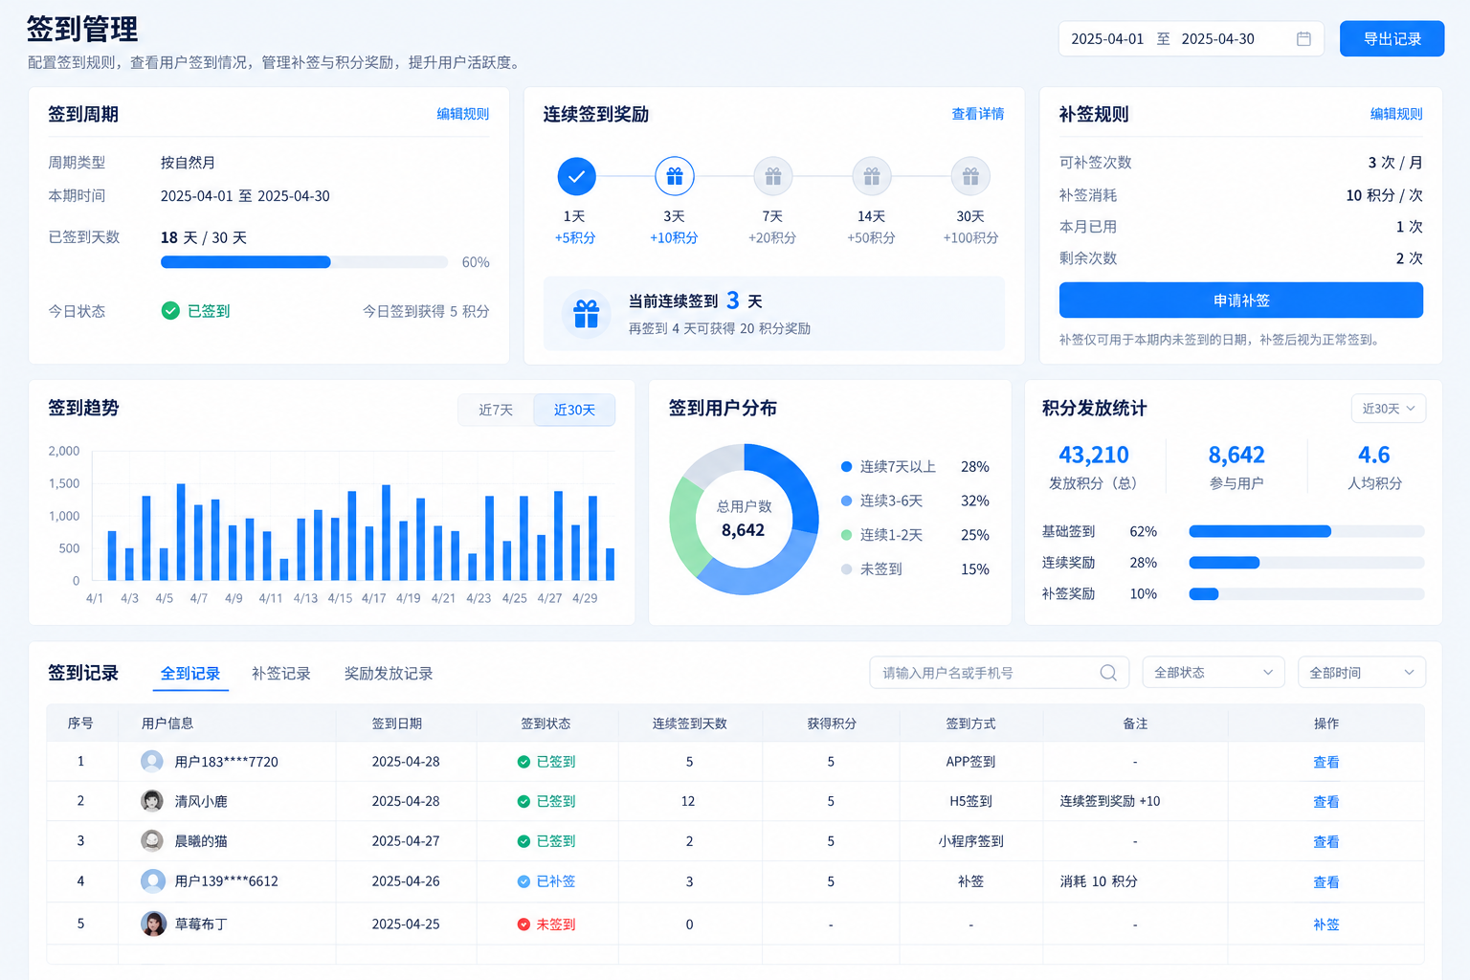This screenshot has height=980, width=1470.
Task: Click the 申请补签 button
Action: tap(1240, 301)
